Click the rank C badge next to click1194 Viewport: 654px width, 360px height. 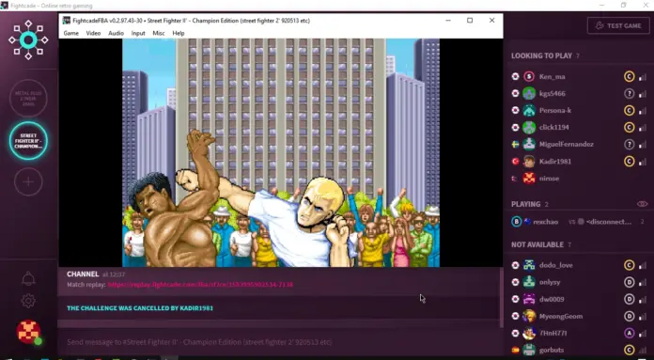click(629, 127)
